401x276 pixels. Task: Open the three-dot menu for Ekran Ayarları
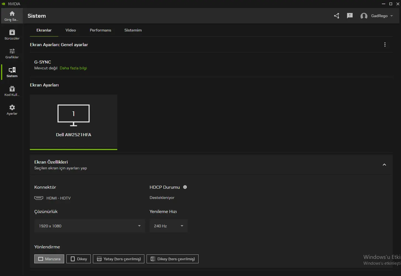(385, 44)
